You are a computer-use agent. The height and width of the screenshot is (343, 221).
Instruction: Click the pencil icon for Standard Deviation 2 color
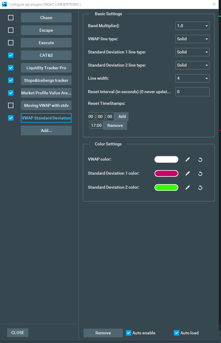click(x=188, y=187)
